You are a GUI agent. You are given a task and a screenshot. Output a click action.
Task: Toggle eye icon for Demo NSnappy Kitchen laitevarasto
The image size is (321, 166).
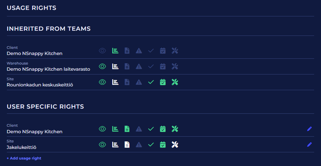102,66
